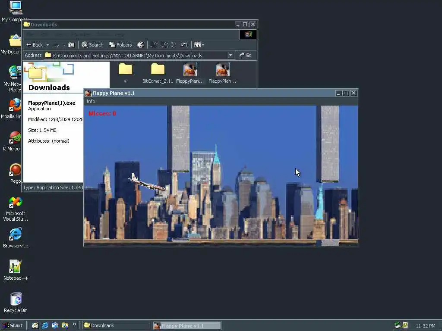Launch Internet Explorer from quick launch
442x331 pixels.
click(45, 325)
